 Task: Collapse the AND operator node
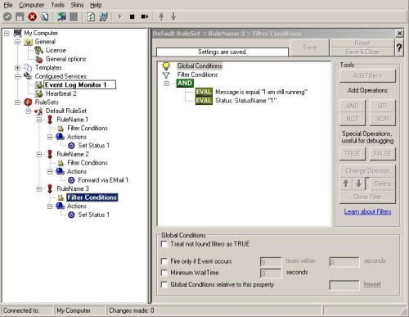pyautogui.click(x=166, y=84)
